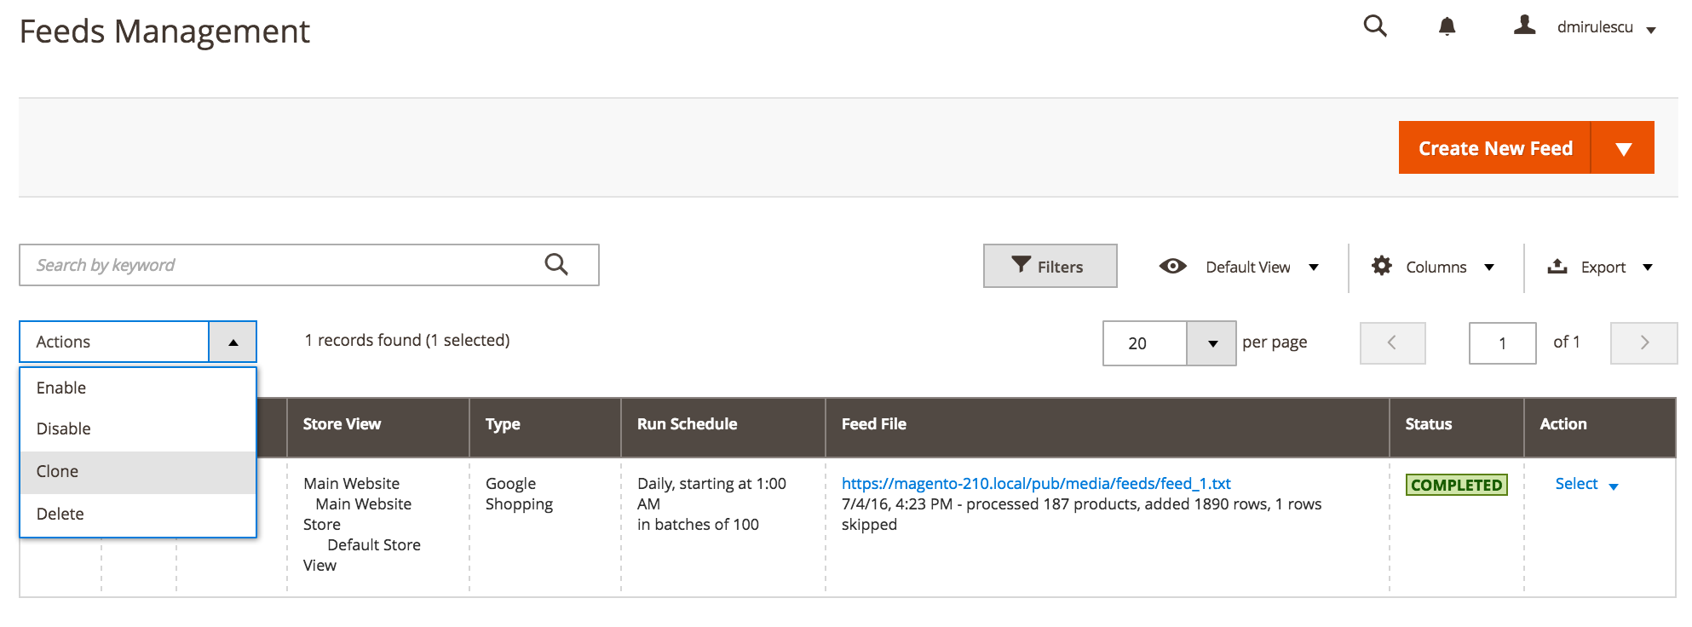Viewport: 1692px width, 627px height.
Task: Click the COMPLETED status badge
Action: pyautogui.click(x=1456, y=485)
